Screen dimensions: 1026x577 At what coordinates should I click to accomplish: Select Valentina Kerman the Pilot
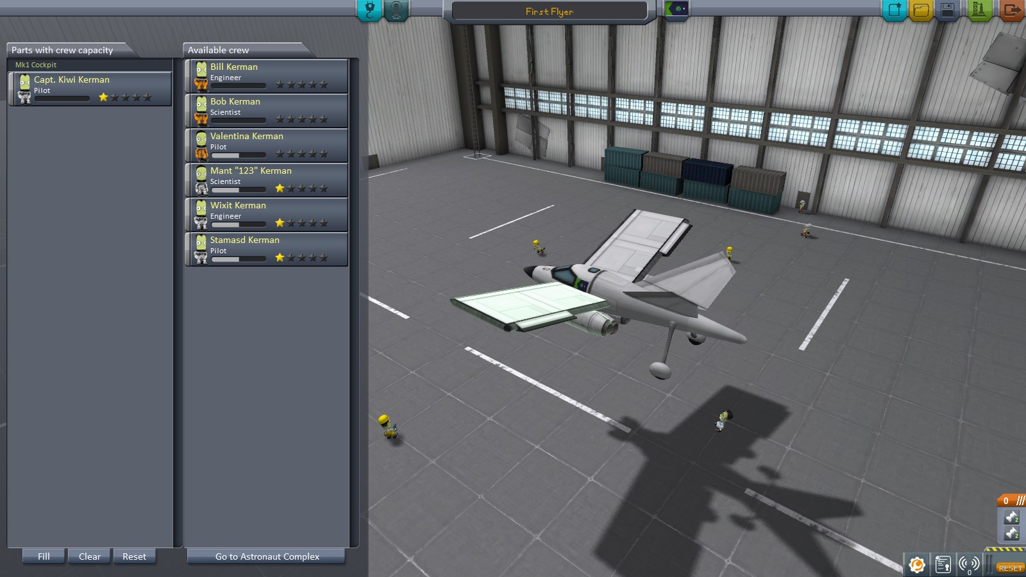pyautogui.click(x=267, y=145)
